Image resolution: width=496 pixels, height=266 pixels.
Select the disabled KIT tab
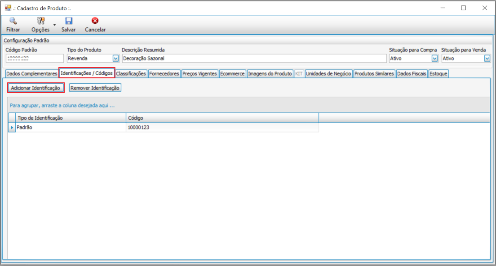pyautogui.click(x=299, y=73)
